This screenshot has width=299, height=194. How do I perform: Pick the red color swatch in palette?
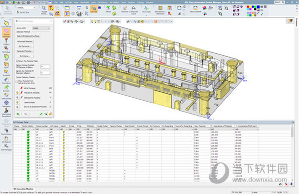click(x=248, y=7)
